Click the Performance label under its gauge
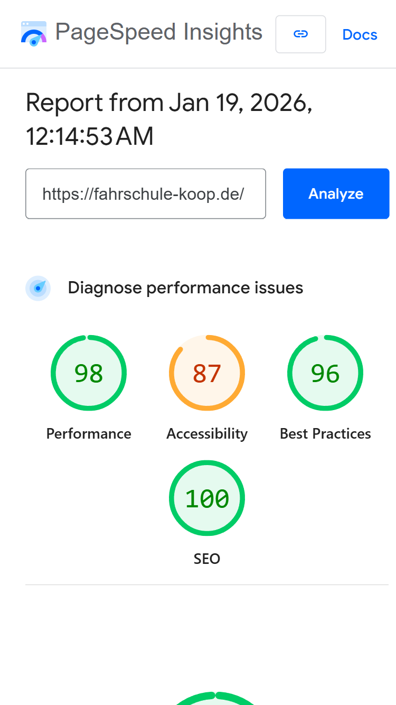396x705 pixels. pos(88,433)
